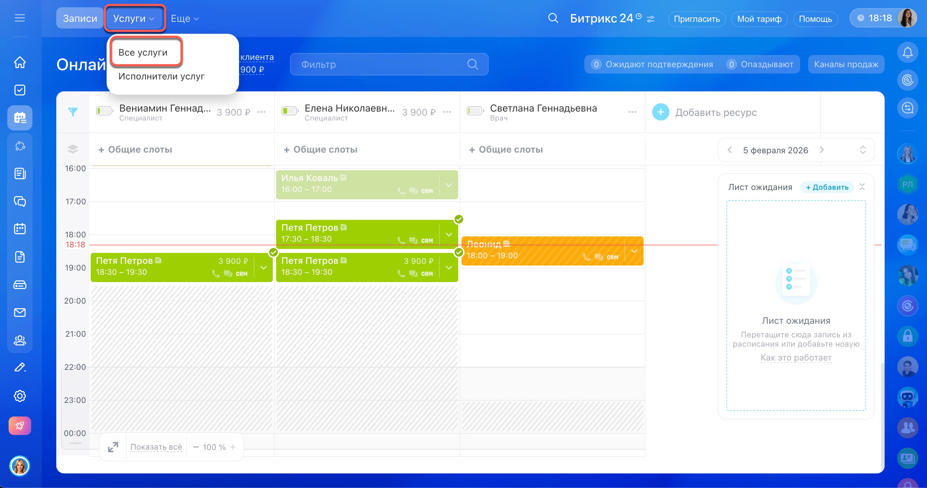Click the funnel filter icon in schedule
927x488 pixels.
tap(73, 112)
